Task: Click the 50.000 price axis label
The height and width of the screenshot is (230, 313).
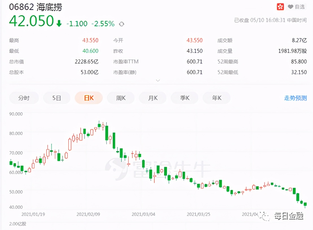Action: point(16,192)
